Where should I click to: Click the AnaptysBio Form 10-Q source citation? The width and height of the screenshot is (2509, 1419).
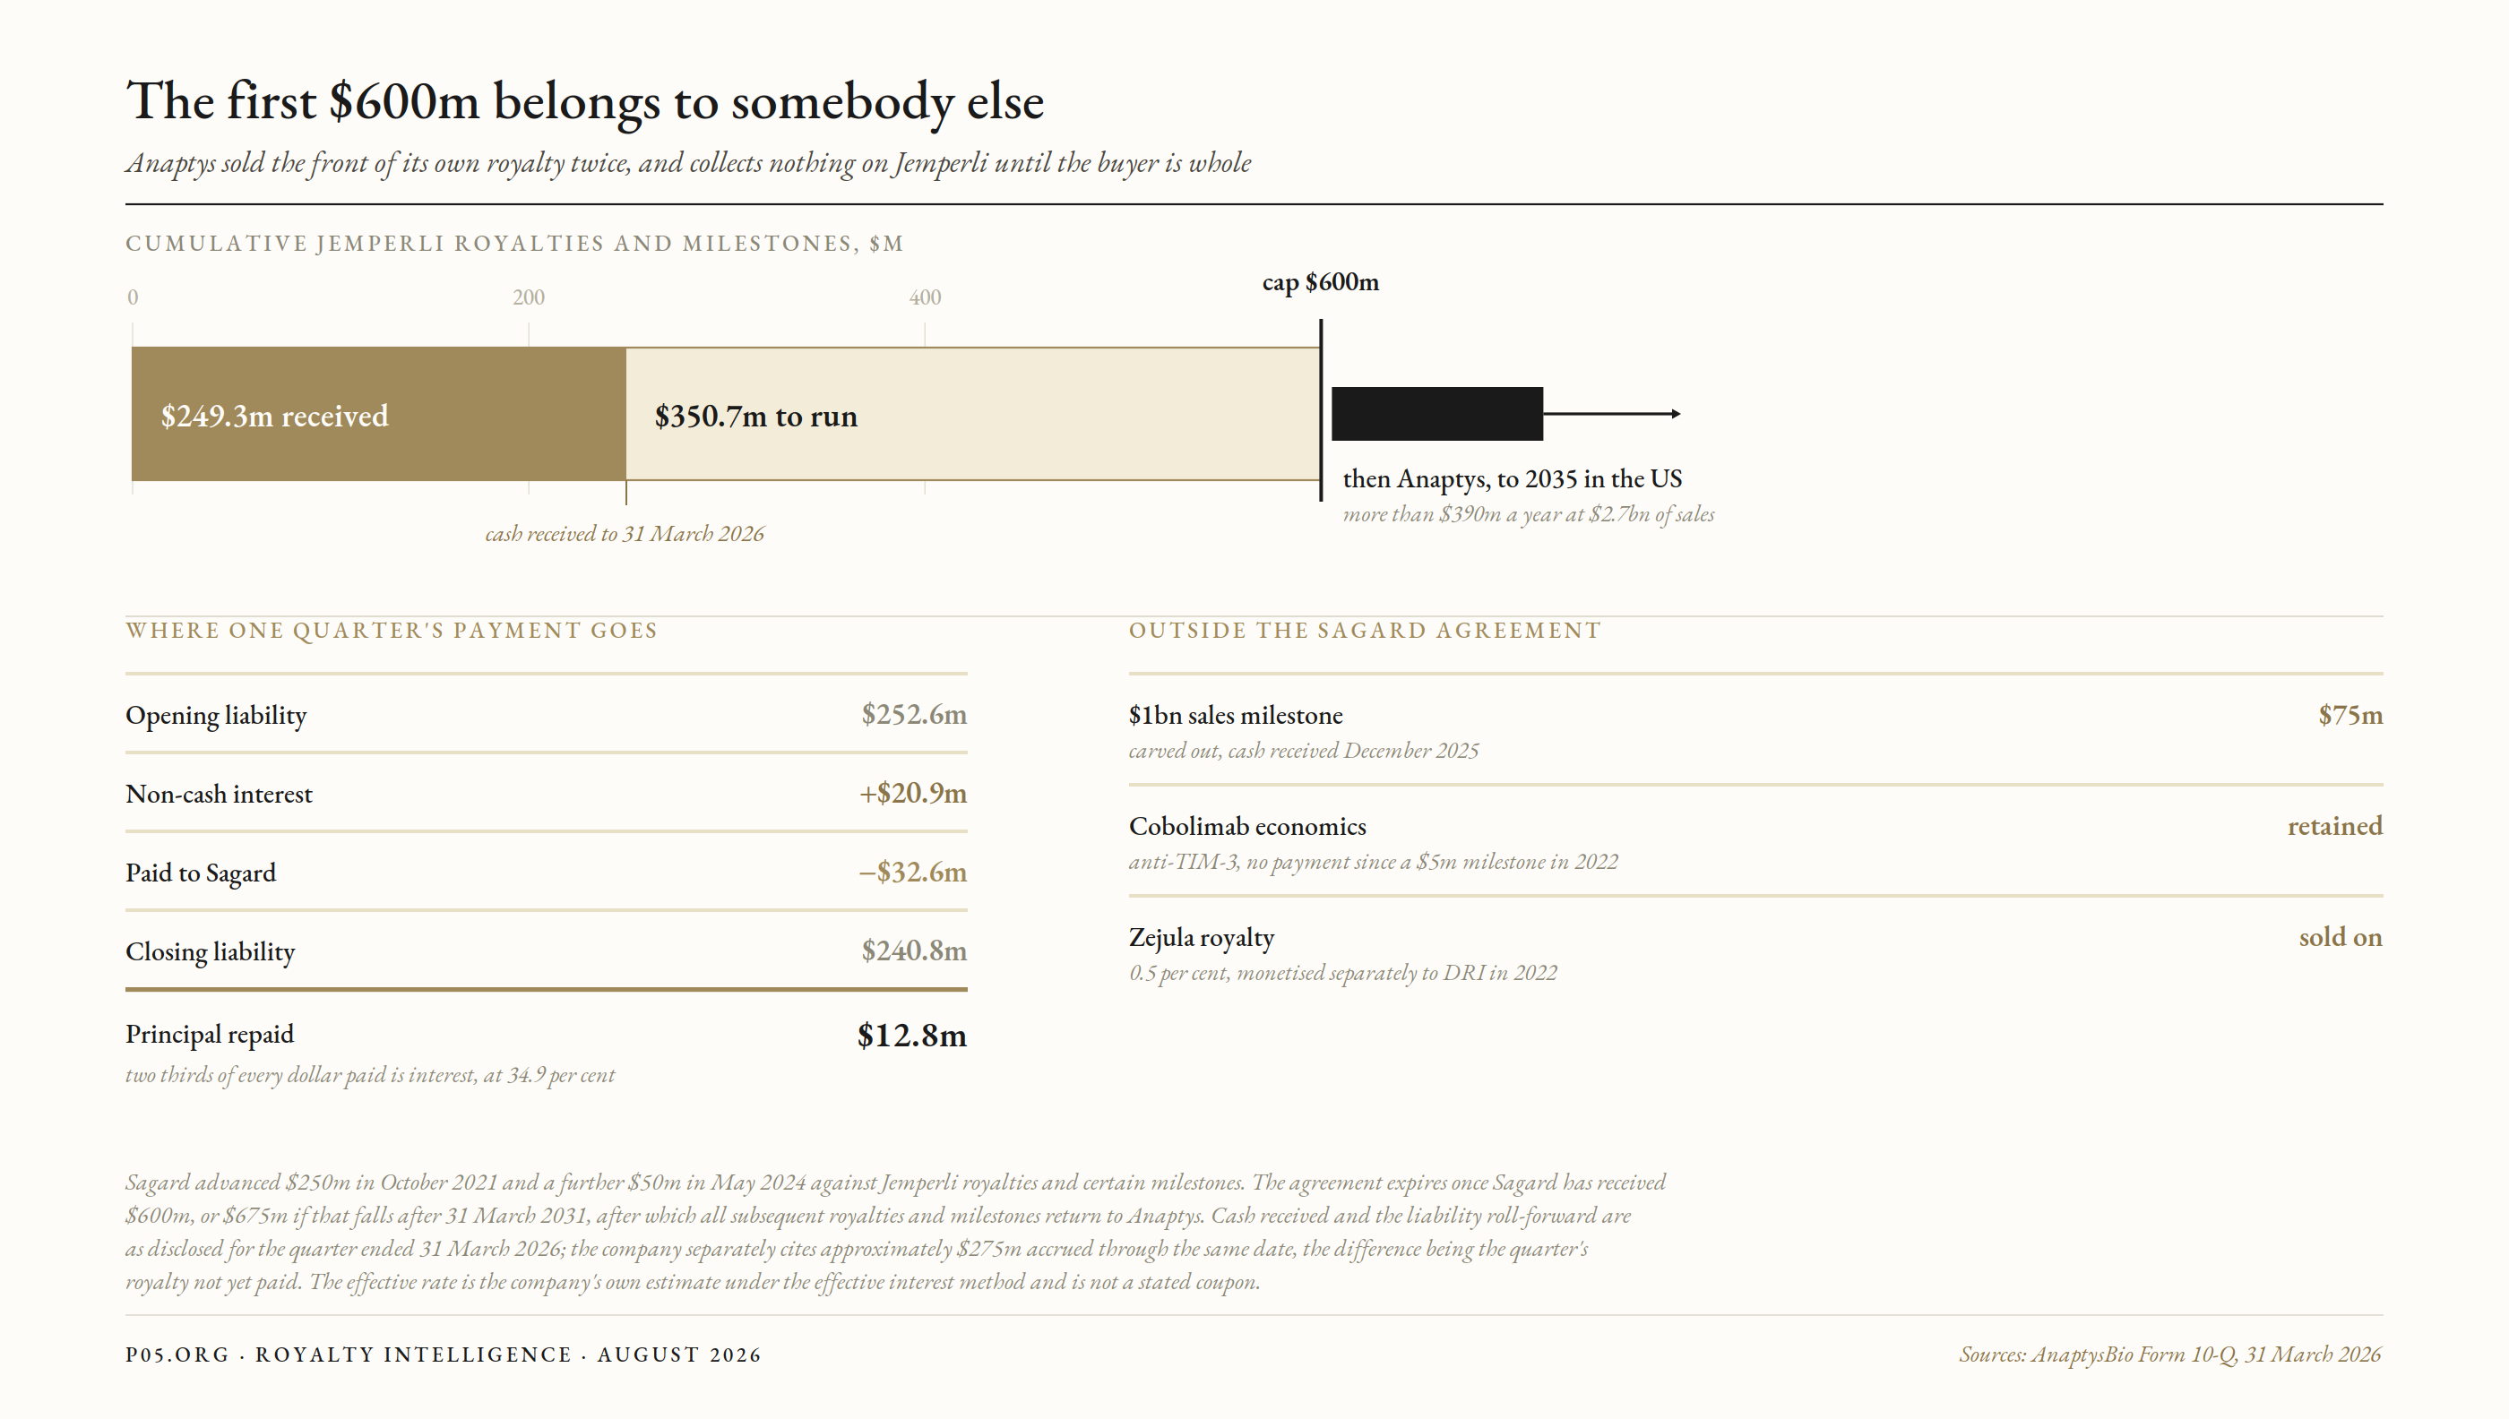click(2169, 1354)
